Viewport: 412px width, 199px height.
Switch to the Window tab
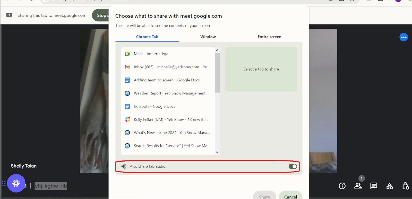click(208, 37)
